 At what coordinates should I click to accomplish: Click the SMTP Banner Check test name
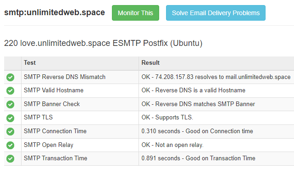[x=52, y=104]
